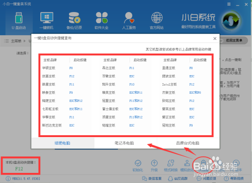252x183 pixels.
Task: Click the 盈通主板 row label
Action: (169, 68)
